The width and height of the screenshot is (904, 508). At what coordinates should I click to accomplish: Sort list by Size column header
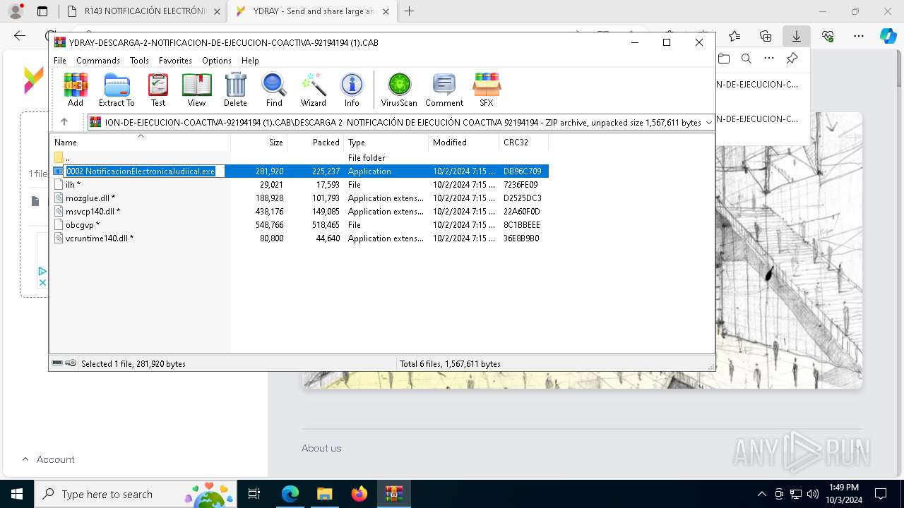click(258, 142)
